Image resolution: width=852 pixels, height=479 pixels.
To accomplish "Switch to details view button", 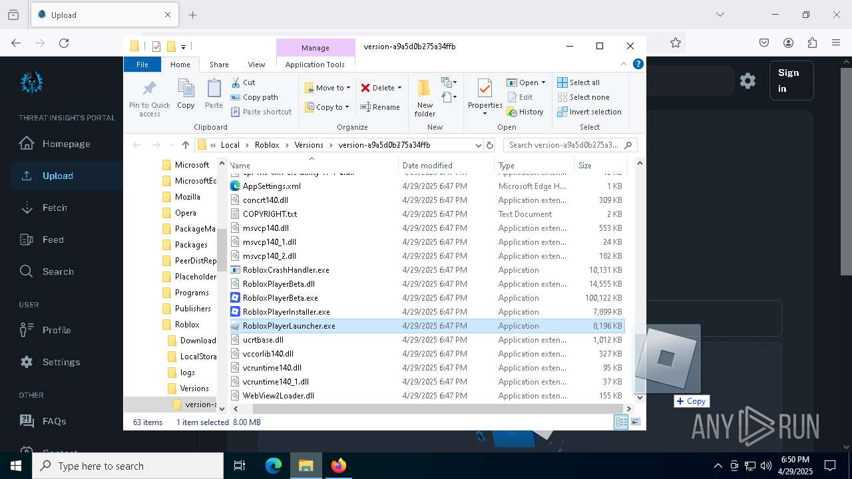I will (x=621, y=422).
